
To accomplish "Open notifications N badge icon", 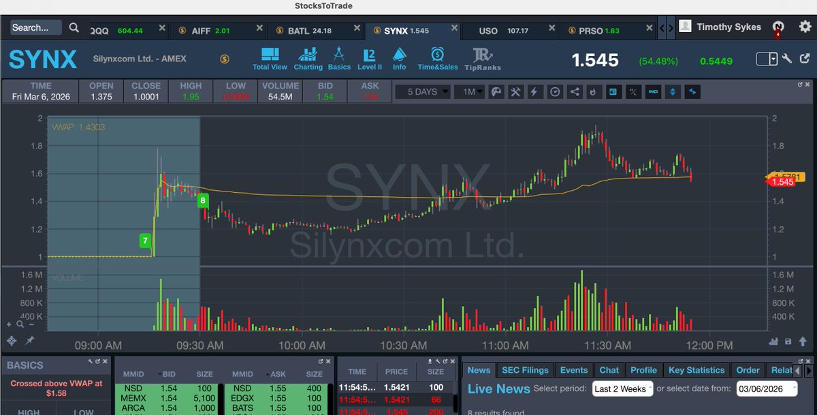I will tap(778, 27).
